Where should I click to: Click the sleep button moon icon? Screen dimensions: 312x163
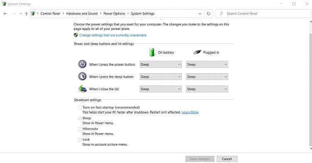click(x=82, y=77)
